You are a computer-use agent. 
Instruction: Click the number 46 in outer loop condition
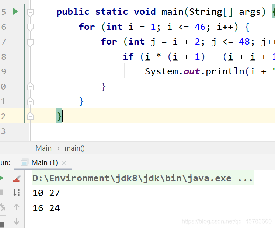tap(200, 27)
